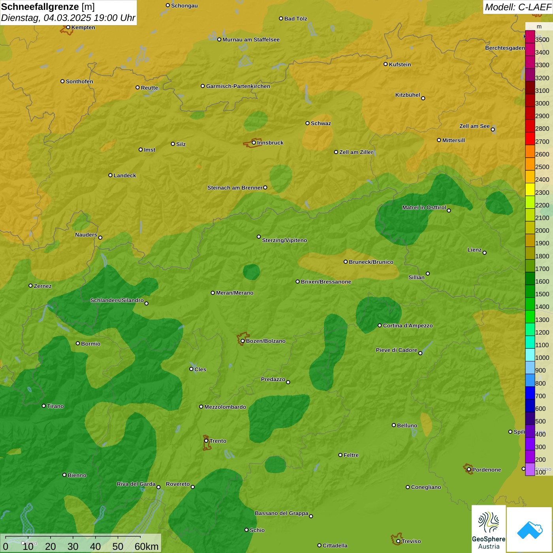553x553 pixels.
Task: Click the Schneefallgrenze [m] title
Action: [x=48, y=7]
